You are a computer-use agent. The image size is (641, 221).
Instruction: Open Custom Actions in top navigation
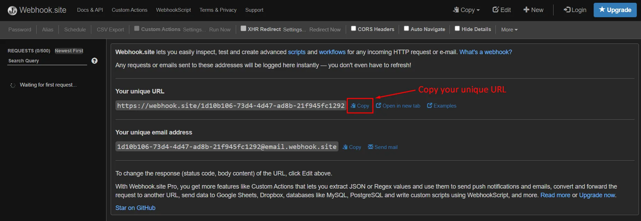[x=129, y=10]
